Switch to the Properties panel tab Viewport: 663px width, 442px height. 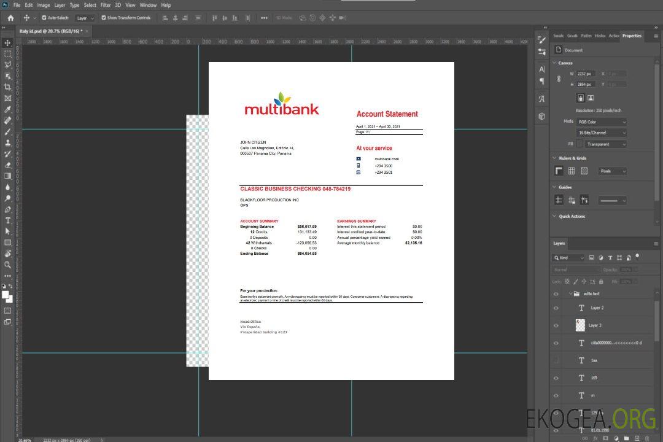click(632, 36)
